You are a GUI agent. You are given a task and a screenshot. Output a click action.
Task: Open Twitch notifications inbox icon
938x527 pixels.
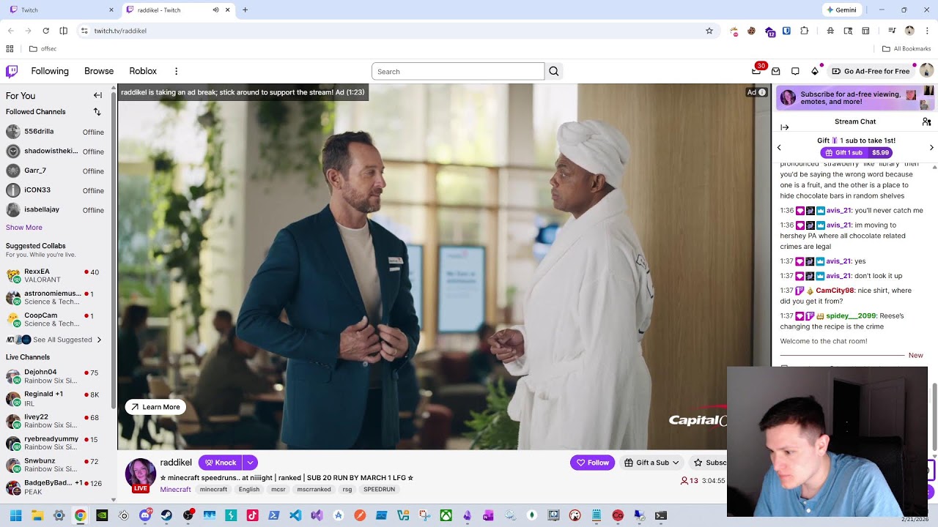775,71
